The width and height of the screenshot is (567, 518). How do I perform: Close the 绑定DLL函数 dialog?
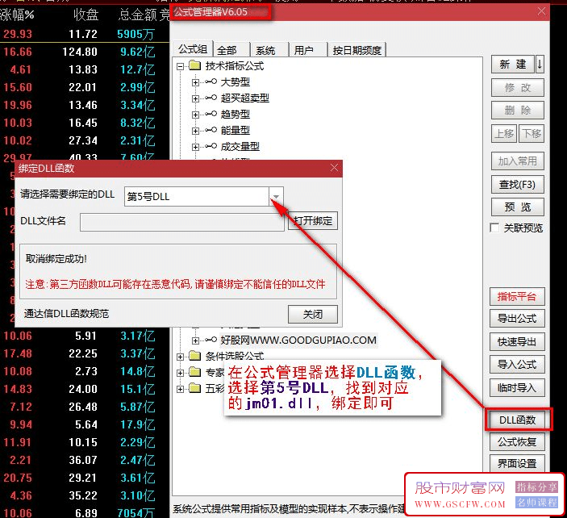pos(334,168)
